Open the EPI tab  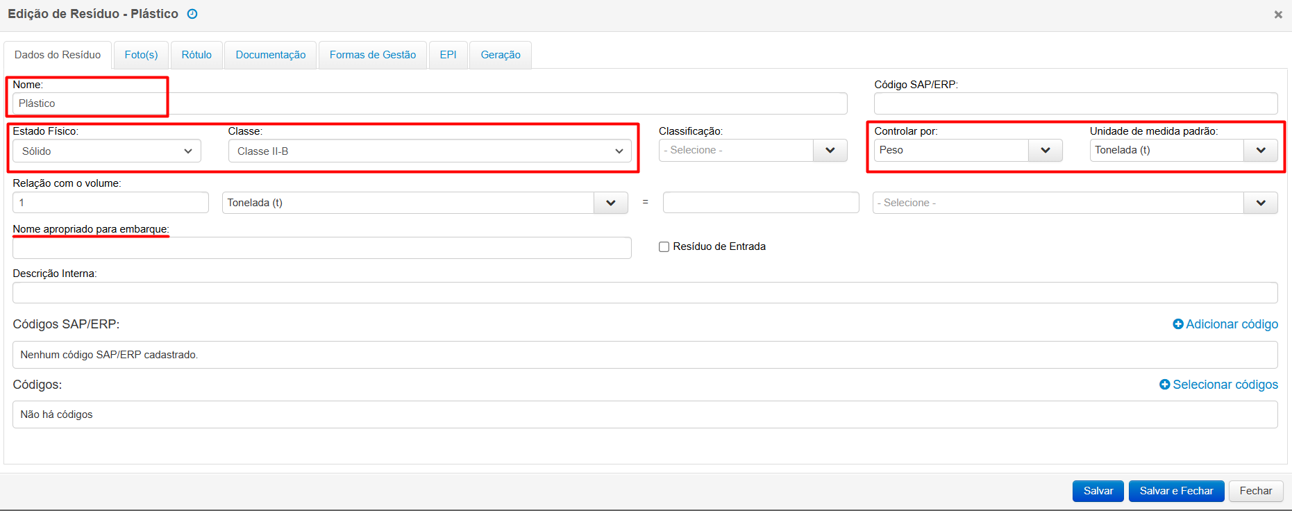click(x=448, y=55)
